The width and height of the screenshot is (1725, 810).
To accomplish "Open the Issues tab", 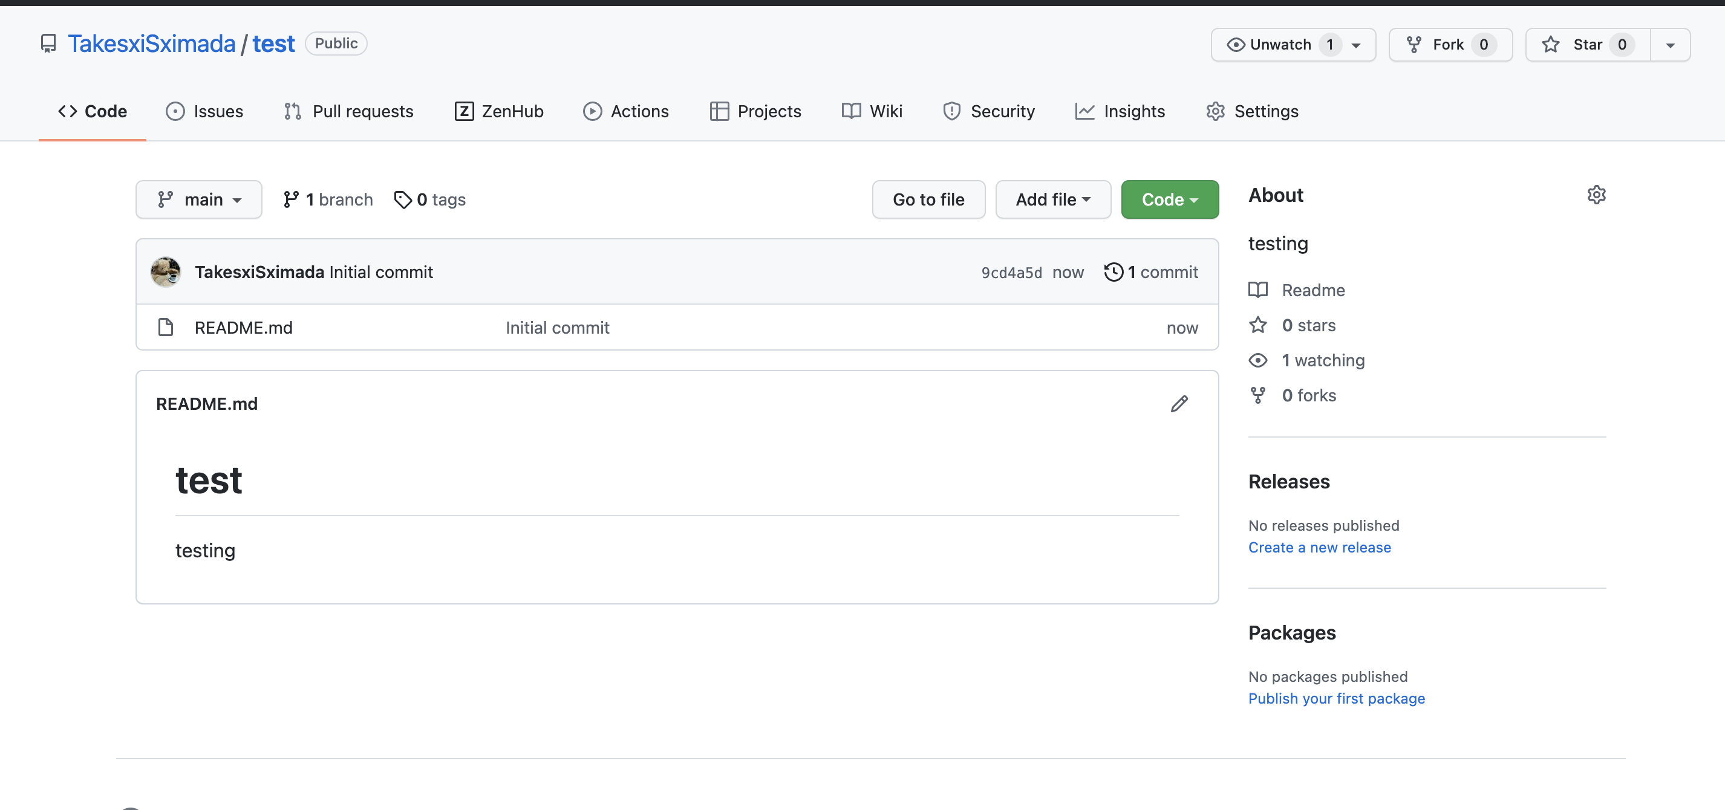I will click(x=204, y=111).
